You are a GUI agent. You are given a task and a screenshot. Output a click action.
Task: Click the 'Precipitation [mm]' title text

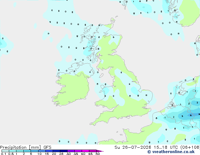(21, 147)
